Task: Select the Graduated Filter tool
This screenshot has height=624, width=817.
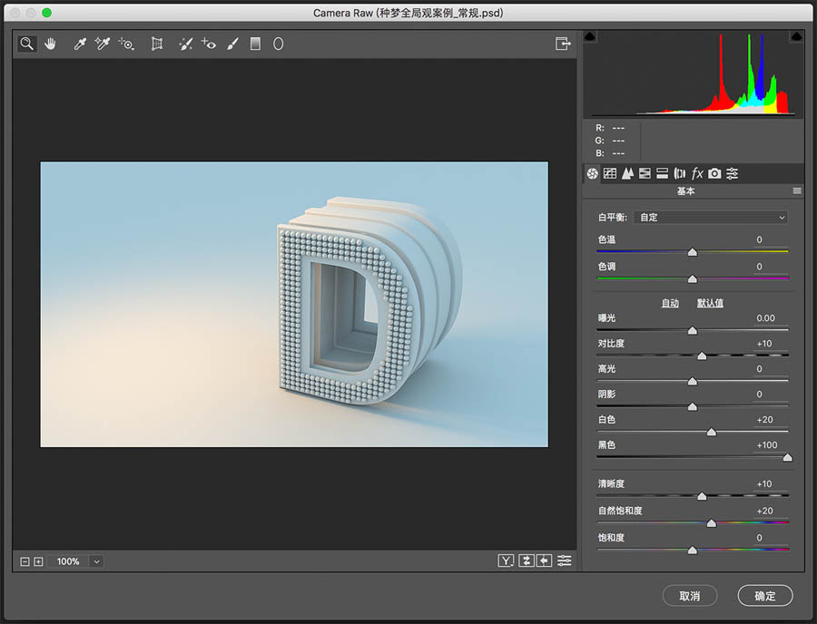Action: tap(254, 44)
